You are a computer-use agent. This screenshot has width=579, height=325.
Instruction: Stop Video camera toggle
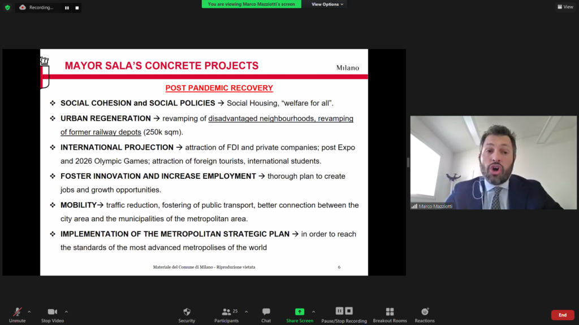[x=53, y=315]
